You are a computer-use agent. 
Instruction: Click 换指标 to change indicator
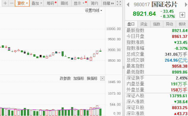pos(92,79)
